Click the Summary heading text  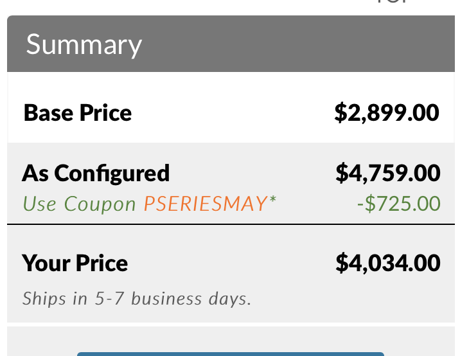(x=84, y=45)
